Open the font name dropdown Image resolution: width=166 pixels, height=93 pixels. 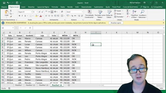[x=31, y=12]
